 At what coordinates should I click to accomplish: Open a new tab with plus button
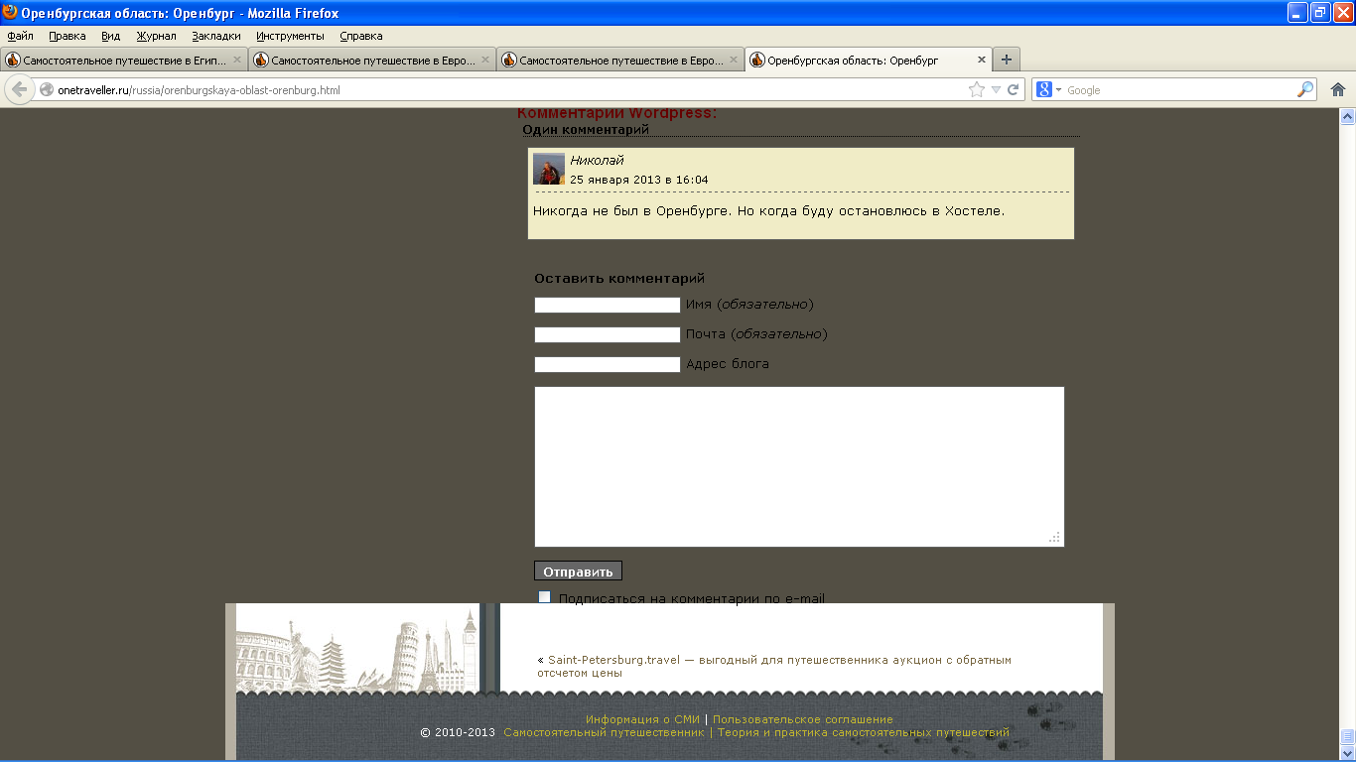[x=1007, y=60]
